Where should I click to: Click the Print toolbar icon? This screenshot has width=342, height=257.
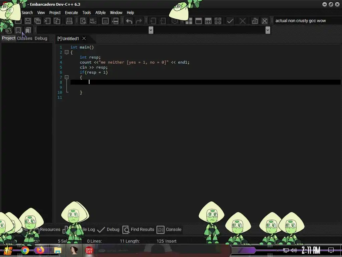(x=69, y=21)
